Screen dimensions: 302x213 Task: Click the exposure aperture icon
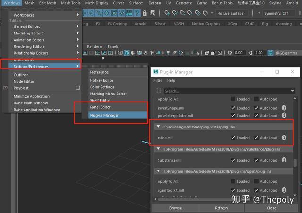pyautogui.click(x=230, y=53)
